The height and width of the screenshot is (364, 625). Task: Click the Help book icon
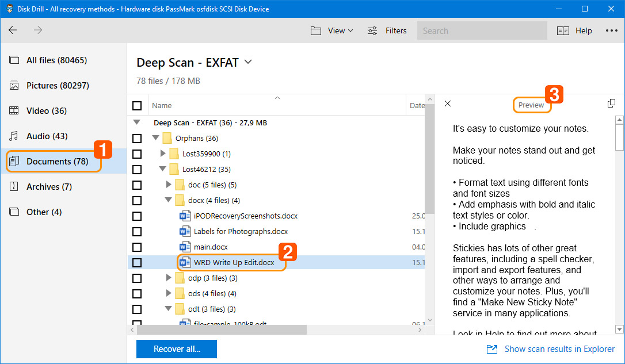pyautogui.click(x=563, y=30)
